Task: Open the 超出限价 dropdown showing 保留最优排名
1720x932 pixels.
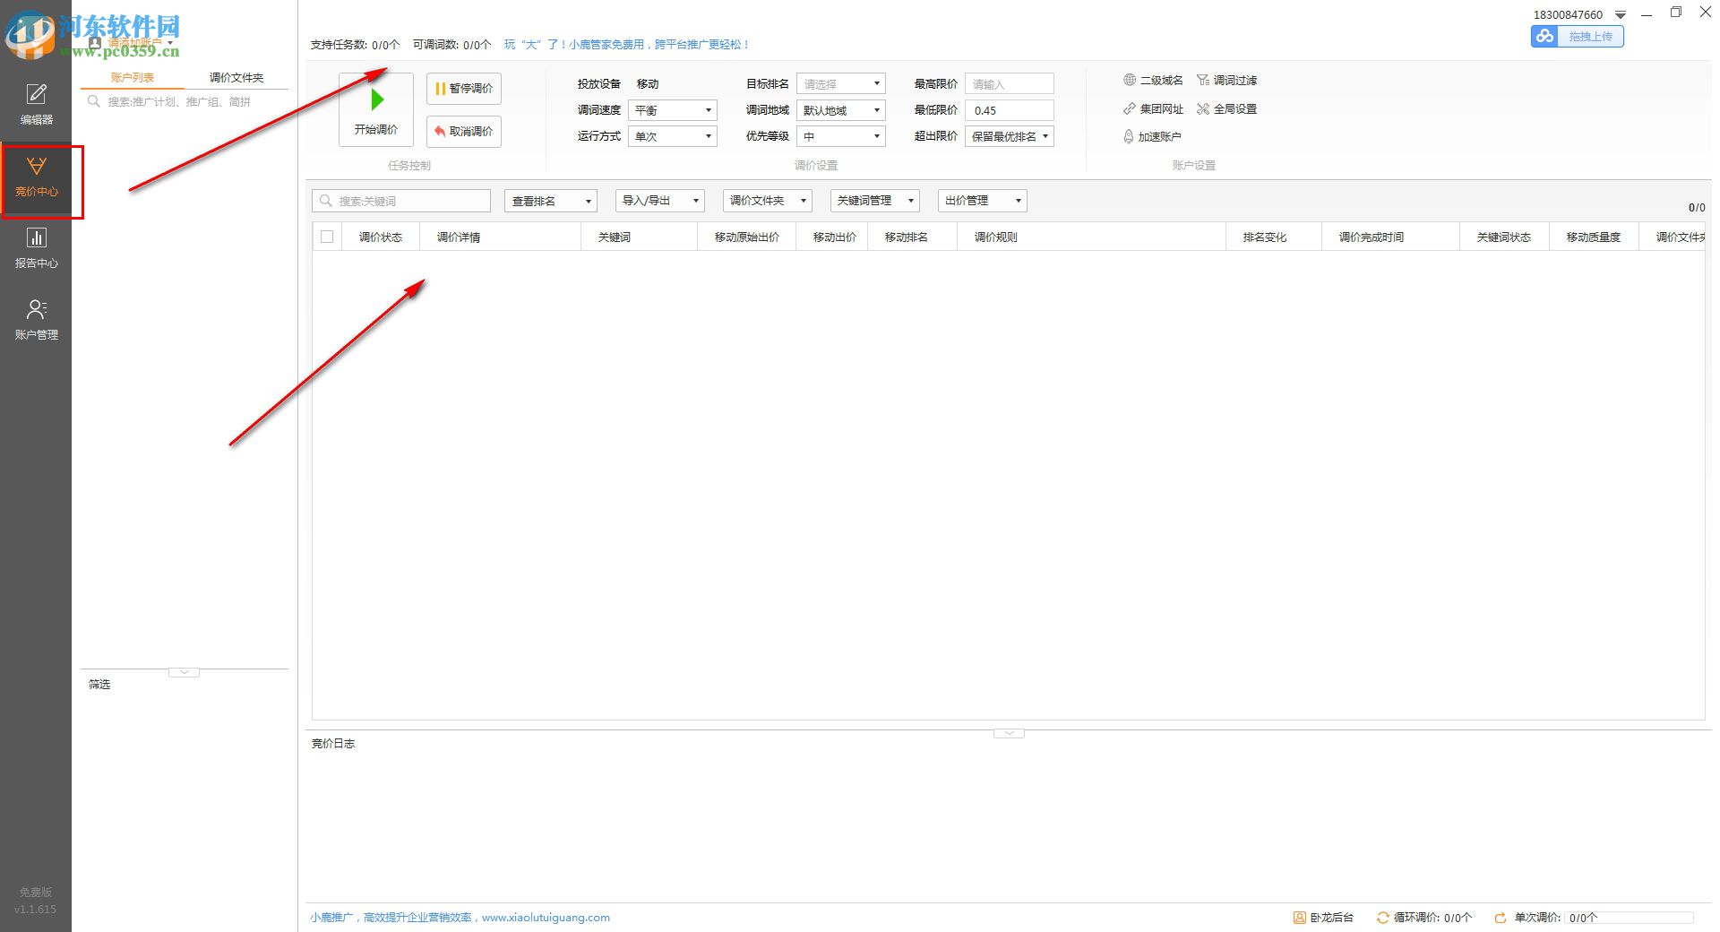Action: pos(1010,136)
